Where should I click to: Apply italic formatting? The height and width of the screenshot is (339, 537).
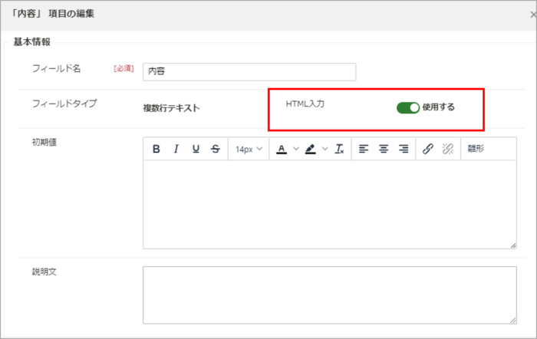pos(176,149)
